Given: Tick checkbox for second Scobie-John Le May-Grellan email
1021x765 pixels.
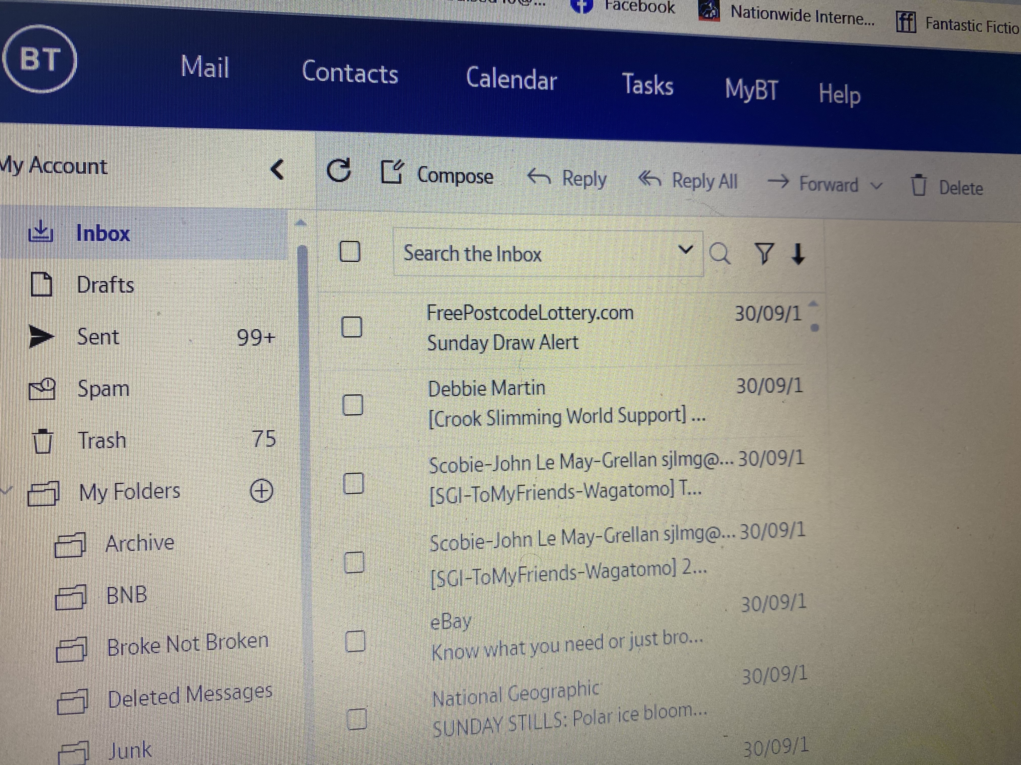Looking at the screenshot, I should click(355, 563).
